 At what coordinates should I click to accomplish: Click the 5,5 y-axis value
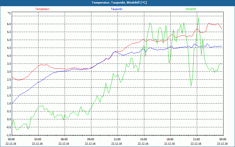pos(9,32)
